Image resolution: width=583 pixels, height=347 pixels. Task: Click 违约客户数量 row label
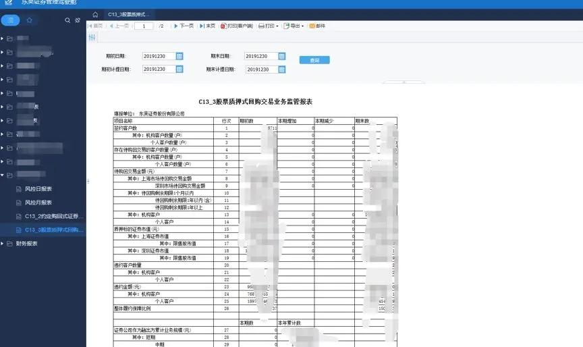coord(128,265)
